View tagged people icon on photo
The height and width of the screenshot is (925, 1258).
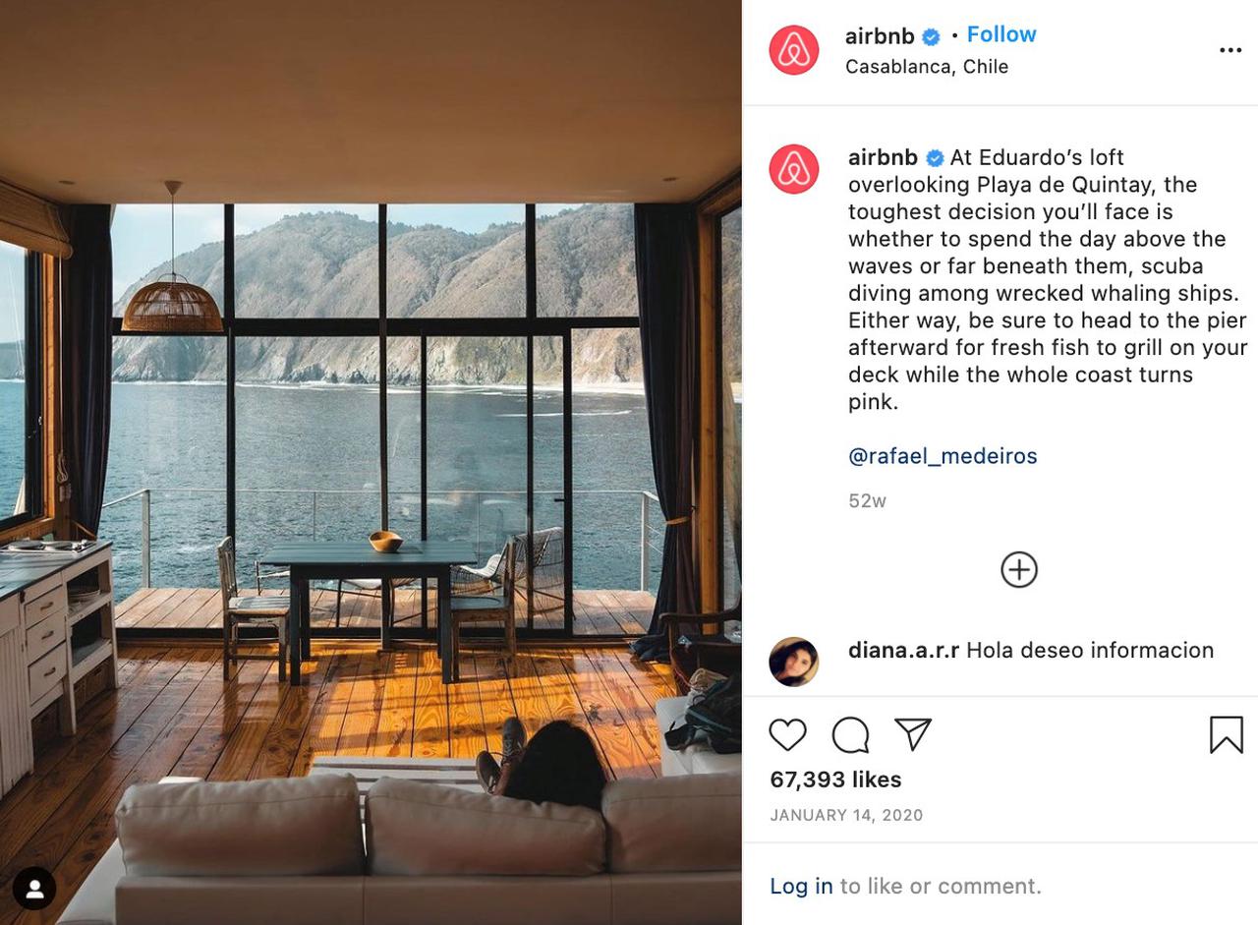click(x=34, y=889)
